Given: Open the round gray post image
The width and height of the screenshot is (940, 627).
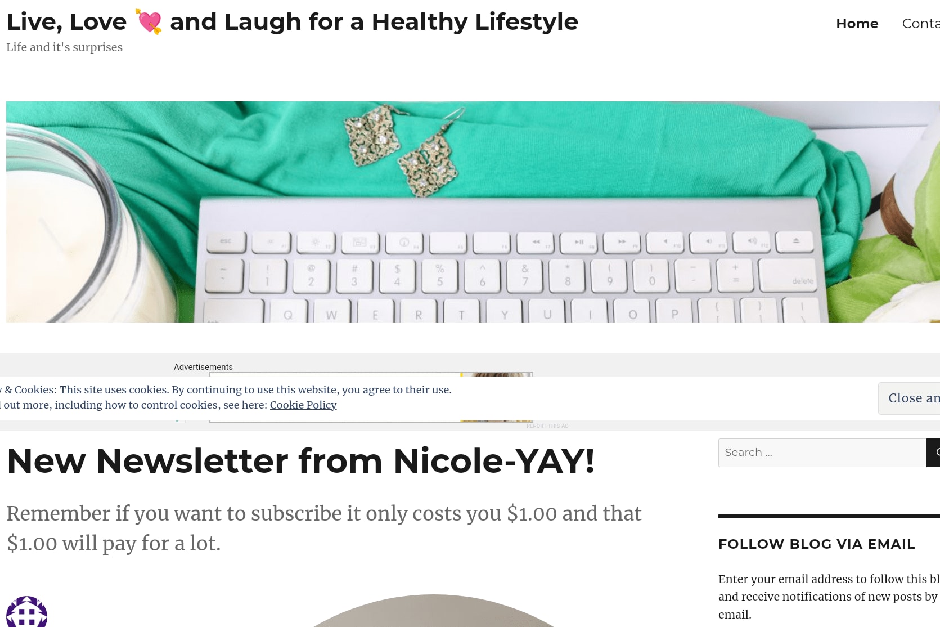Looking at the screenshot, I should [433, 611].
